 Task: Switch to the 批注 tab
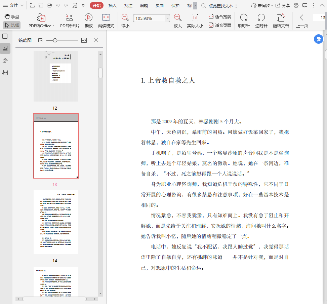[x=128, y=5]
